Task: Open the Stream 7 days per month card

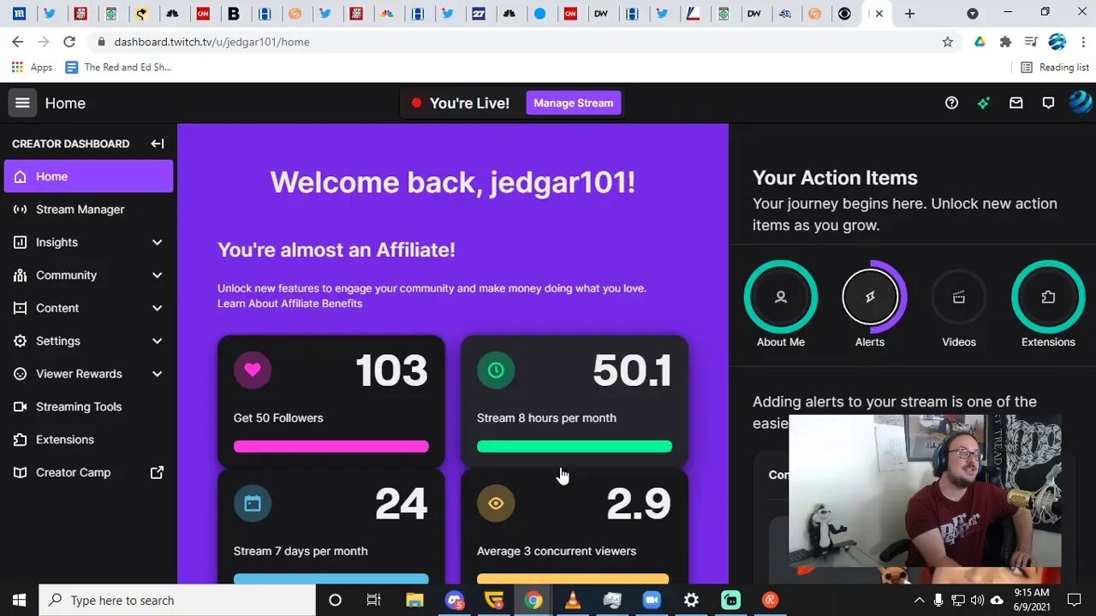Action: [x=331, y=527]
